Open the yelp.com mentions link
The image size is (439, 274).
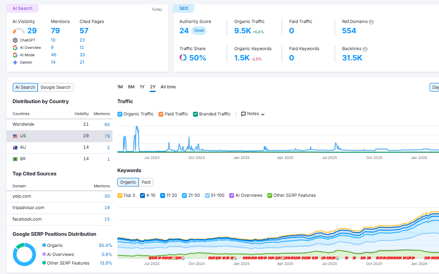coord(107,196)
